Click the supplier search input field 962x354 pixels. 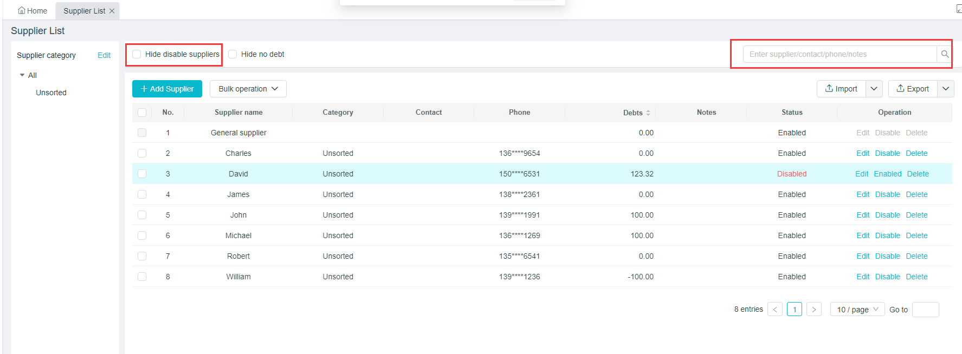tap(839, 54)
